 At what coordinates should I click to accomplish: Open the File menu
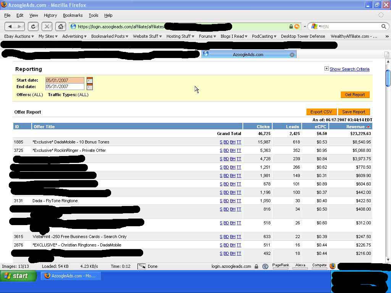[8, 15]
